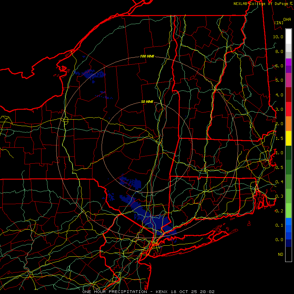Click the 50 NMI range ring label
The image size is (294, 294).
(x=147, y=102)
